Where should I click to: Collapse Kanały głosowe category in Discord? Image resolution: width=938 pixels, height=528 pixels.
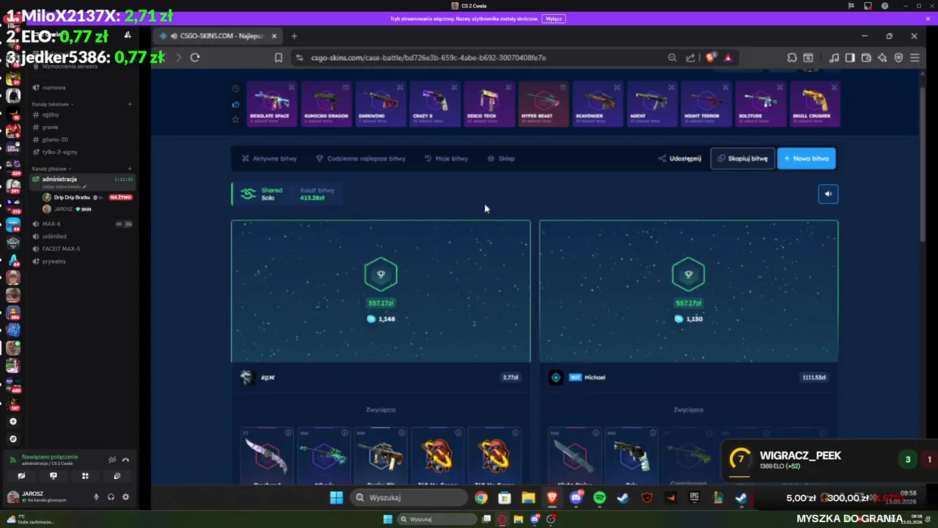pos(51,169)
